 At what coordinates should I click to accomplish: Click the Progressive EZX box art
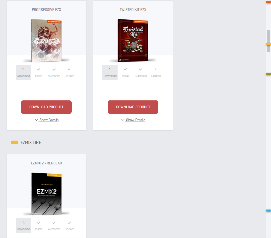[46, 40]
